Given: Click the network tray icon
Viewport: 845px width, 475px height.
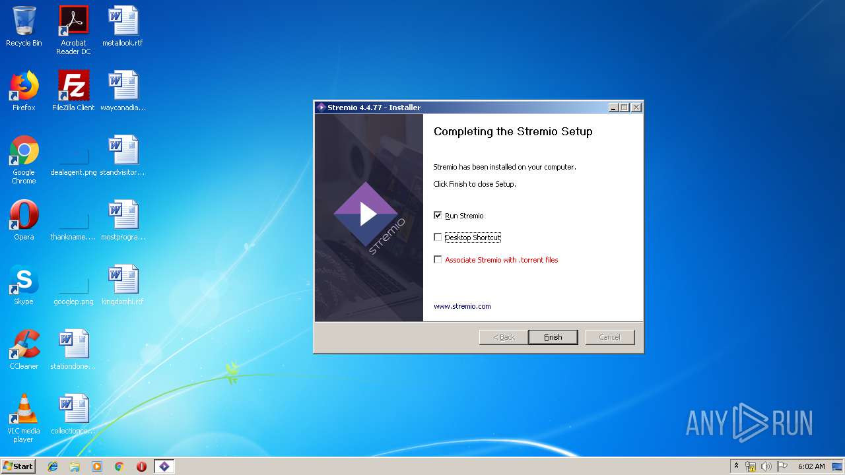Looking at the screenshot, I should pos(751,466).
